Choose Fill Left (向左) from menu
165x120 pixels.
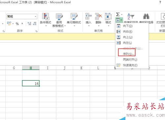tap(132, 43)
